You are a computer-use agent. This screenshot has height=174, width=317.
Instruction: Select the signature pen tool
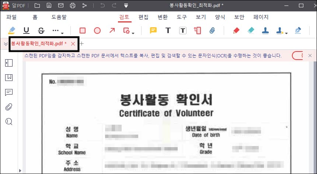point(298,31)
